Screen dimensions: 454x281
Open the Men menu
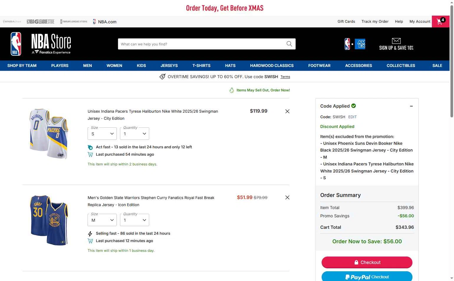point(88,65)
